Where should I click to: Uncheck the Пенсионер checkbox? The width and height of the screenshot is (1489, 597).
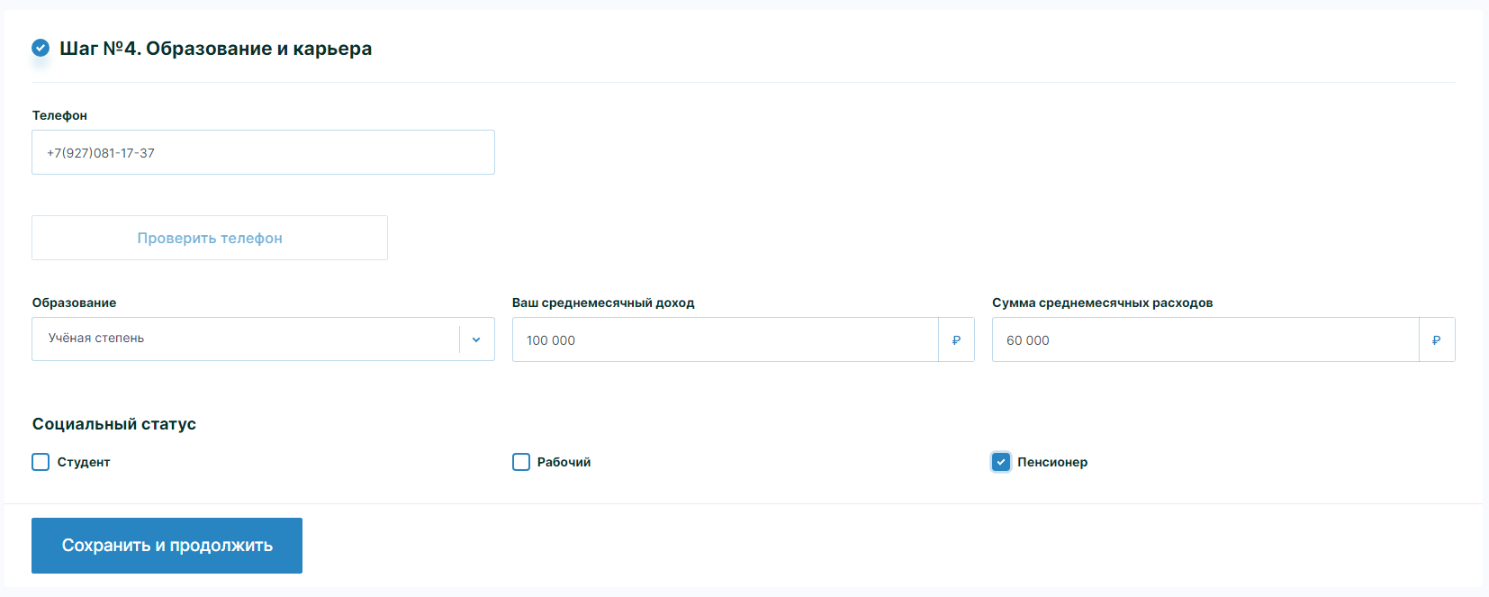click(1001, 462)
